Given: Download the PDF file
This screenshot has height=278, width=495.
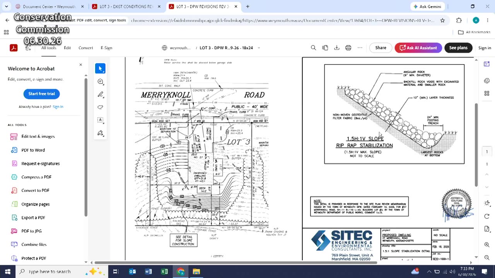Looking at the screenshot, I should 336,48.
